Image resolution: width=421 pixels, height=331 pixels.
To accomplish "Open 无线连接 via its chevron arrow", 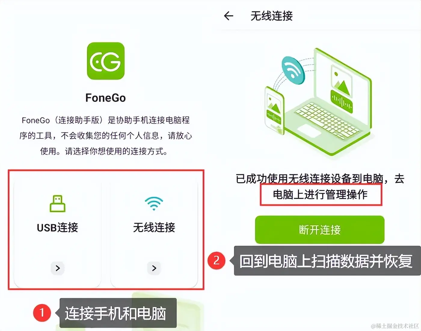I will 154,268.
